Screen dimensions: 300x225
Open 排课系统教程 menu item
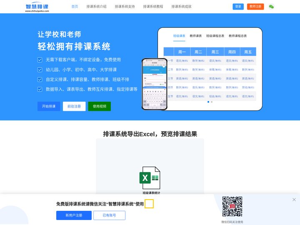tap(153, 7)
